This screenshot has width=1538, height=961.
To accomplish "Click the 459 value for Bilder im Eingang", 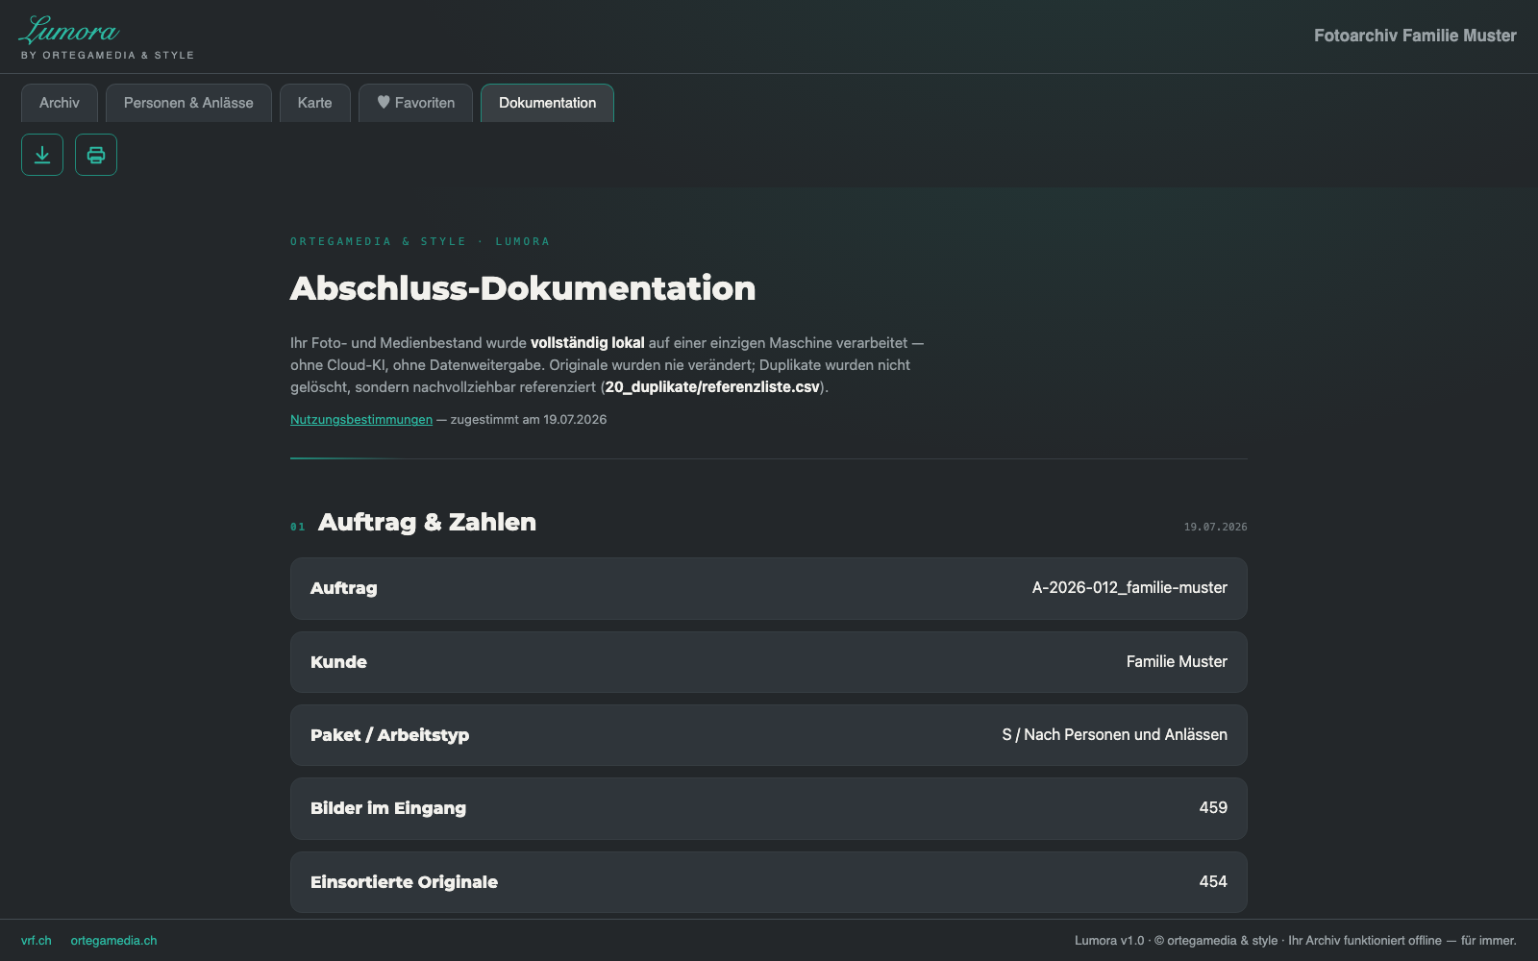I will point(1213,808).
